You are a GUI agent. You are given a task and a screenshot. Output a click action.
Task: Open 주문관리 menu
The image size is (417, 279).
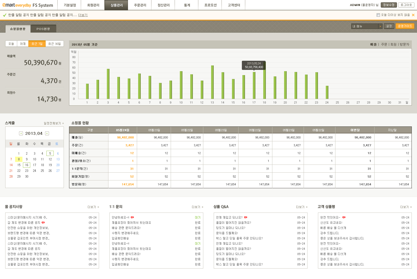click(140, 5)
